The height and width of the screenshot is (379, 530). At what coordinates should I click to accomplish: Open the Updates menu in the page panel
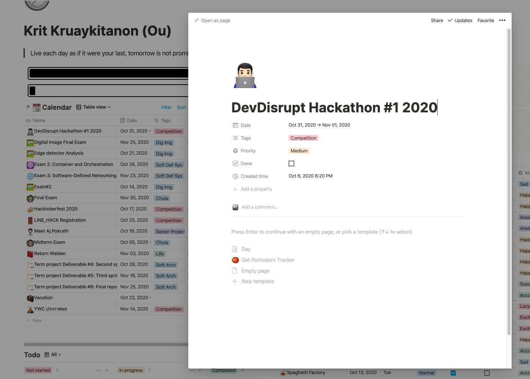pyautogui.click(x=460, y=21)
